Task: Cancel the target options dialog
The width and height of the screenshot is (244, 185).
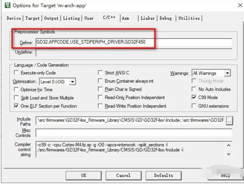Action: [123, 175]
